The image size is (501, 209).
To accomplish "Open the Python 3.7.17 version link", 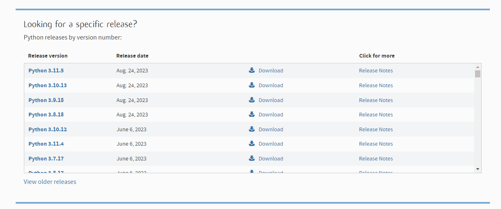I will 46,158.
